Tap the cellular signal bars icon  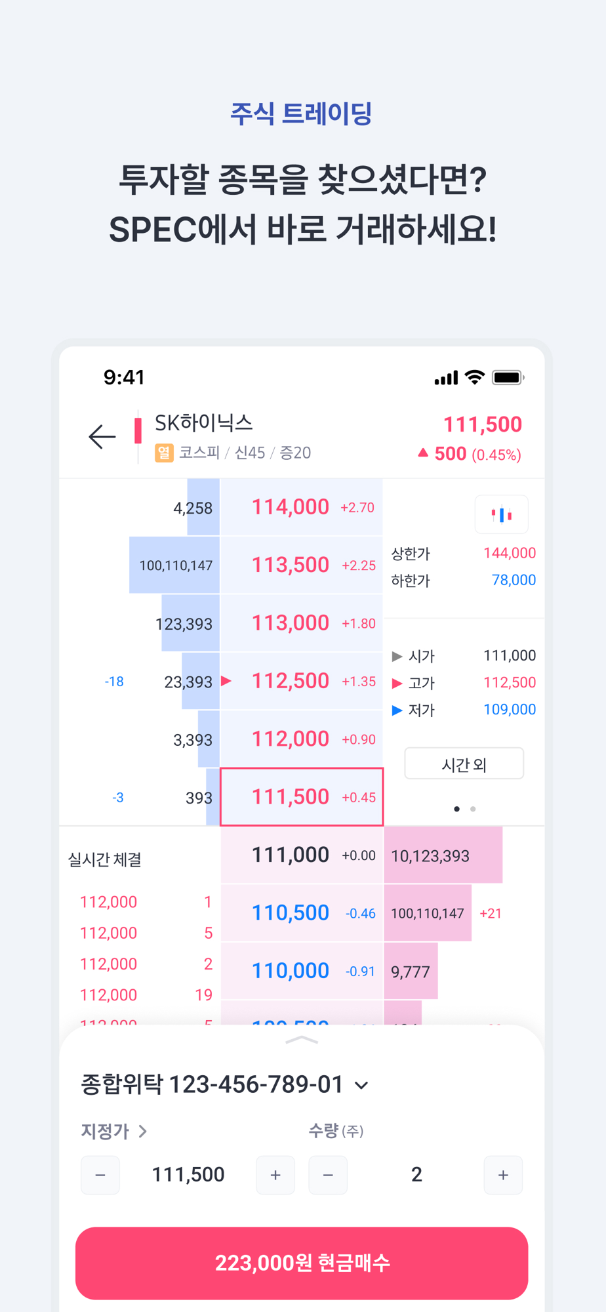(446, 379)
